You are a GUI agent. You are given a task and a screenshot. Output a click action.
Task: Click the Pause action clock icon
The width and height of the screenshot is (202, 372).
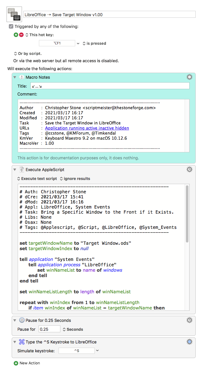click(x=22, y=320)
